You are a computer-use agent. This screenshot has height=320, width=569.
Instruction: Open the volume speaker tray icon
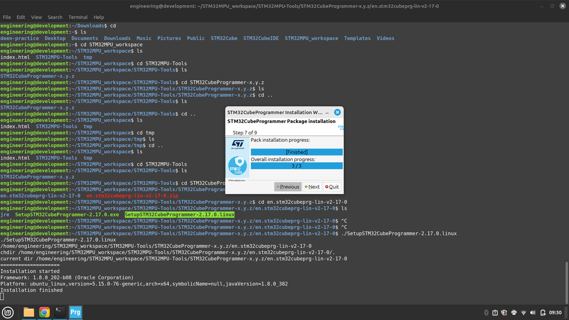click(533, 313)
